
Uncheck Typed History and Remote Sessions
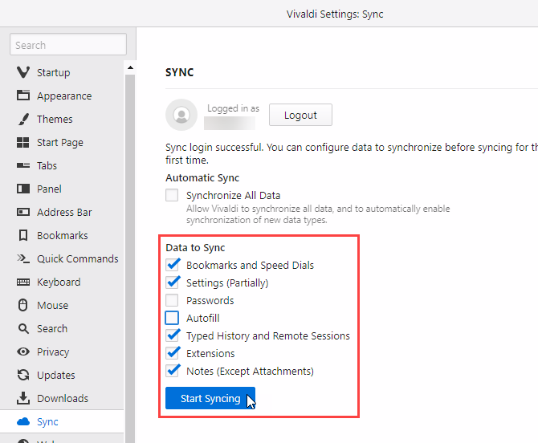[172, 335]
